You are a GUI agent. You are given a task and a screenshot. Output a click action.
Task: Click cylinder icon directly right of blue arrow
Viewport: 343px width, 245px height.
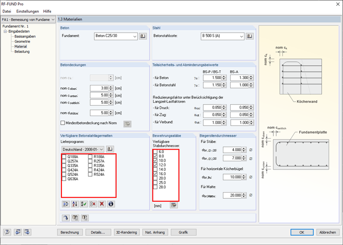pyautogui.click(x=75, y=218)
